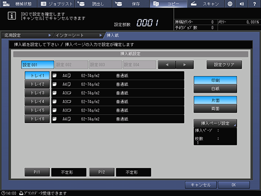Click the speaker volume icon
This screenshot has width=261, height=196.
pos(242,4)
